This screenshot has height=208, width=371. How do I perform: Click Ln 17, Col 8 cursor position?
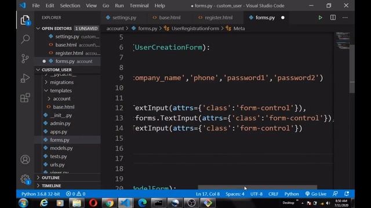click(208, 194)
